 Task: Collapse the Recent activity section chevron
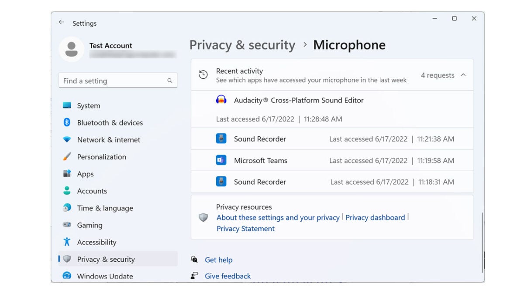point(463,75)
